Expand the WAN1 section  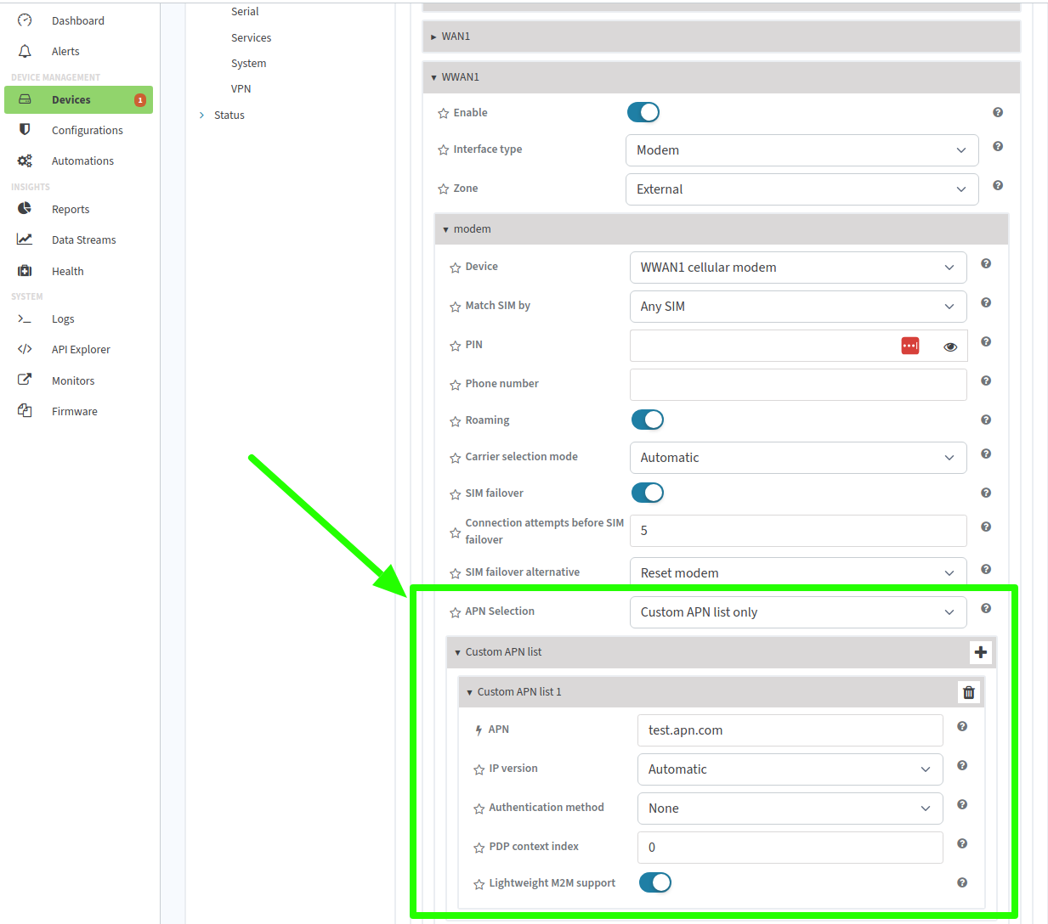coord(721,37)
